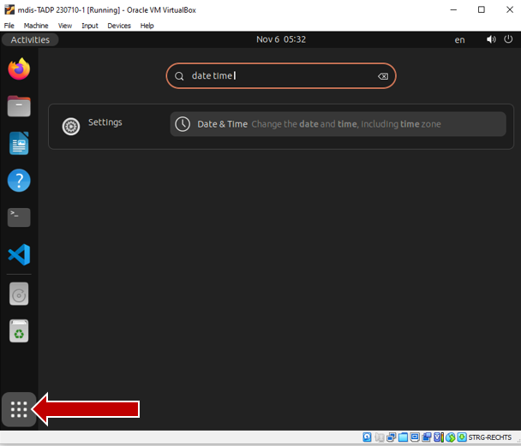Open the View menu

coord(65,26)
